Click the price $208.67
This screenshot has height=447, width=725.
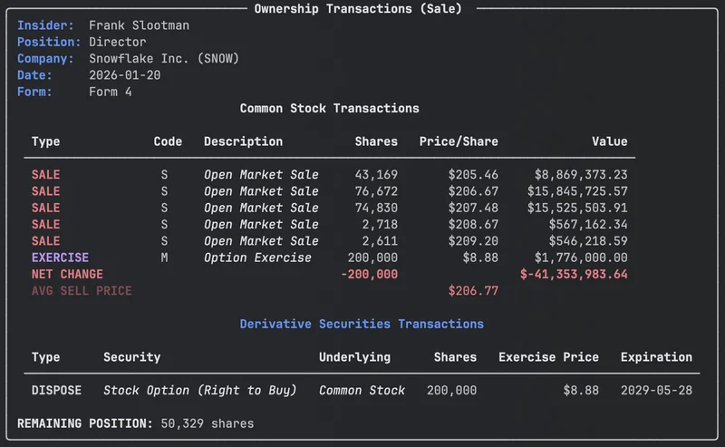click(473, 225)
